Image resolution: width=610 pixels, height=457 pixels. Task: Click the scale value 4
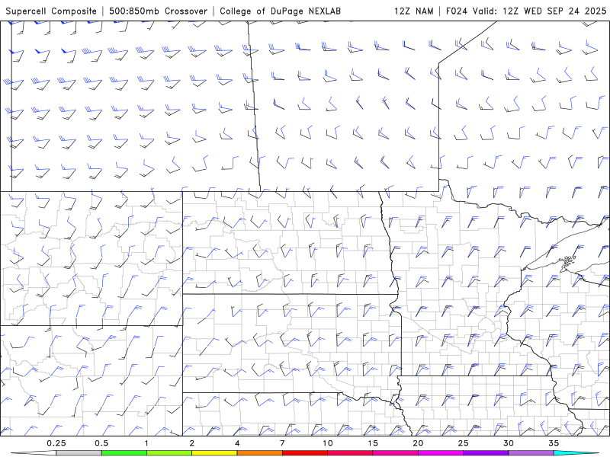237,443
